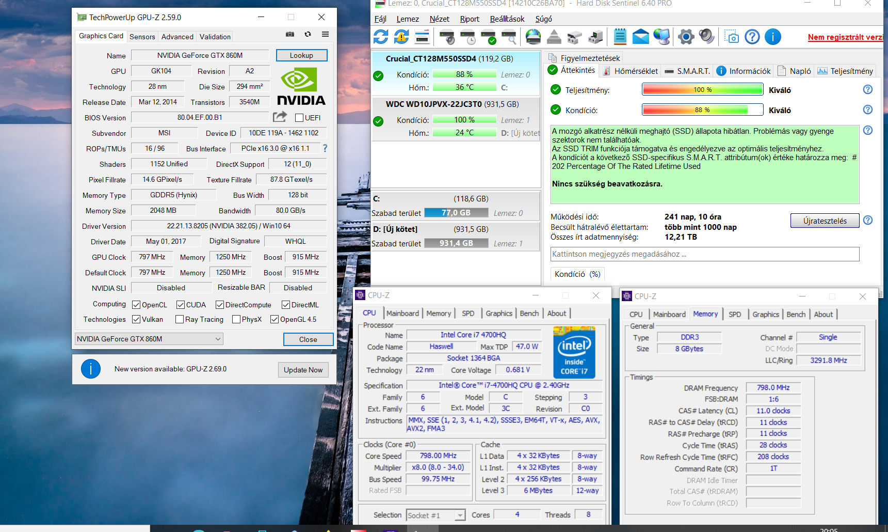Screen dimensions: 888x532
Task: Click the blue info icon in toolbar
Action: coord(773,37)
